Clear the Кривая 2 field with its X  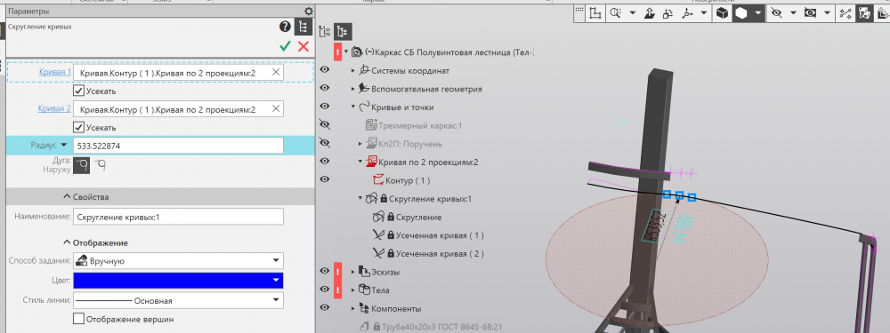pos(275,108)
